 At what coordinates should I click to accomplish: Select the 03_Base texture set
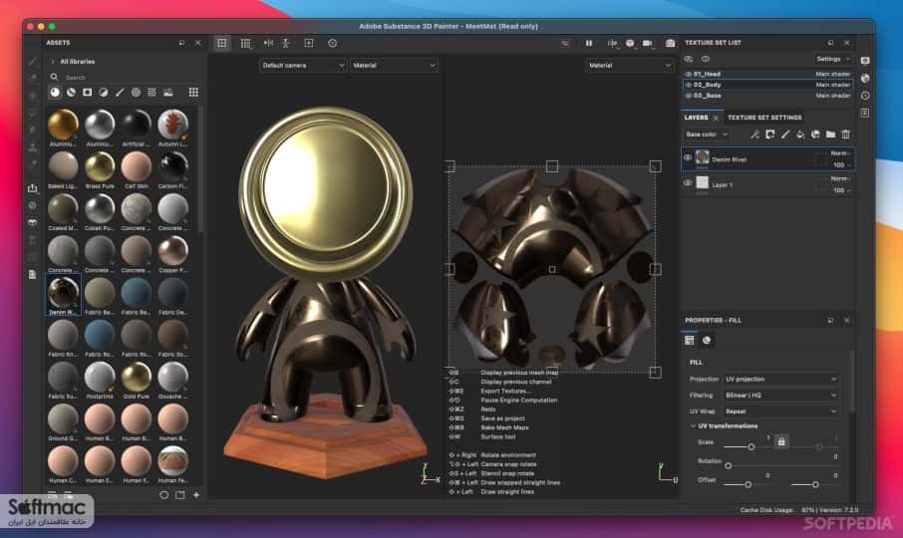point(767,96)
